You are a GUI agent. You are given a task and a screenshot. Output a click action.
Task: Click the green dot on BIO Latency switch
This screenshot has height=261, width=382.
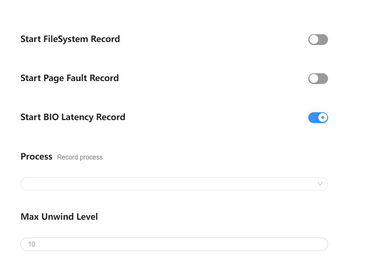pos(323,118)
